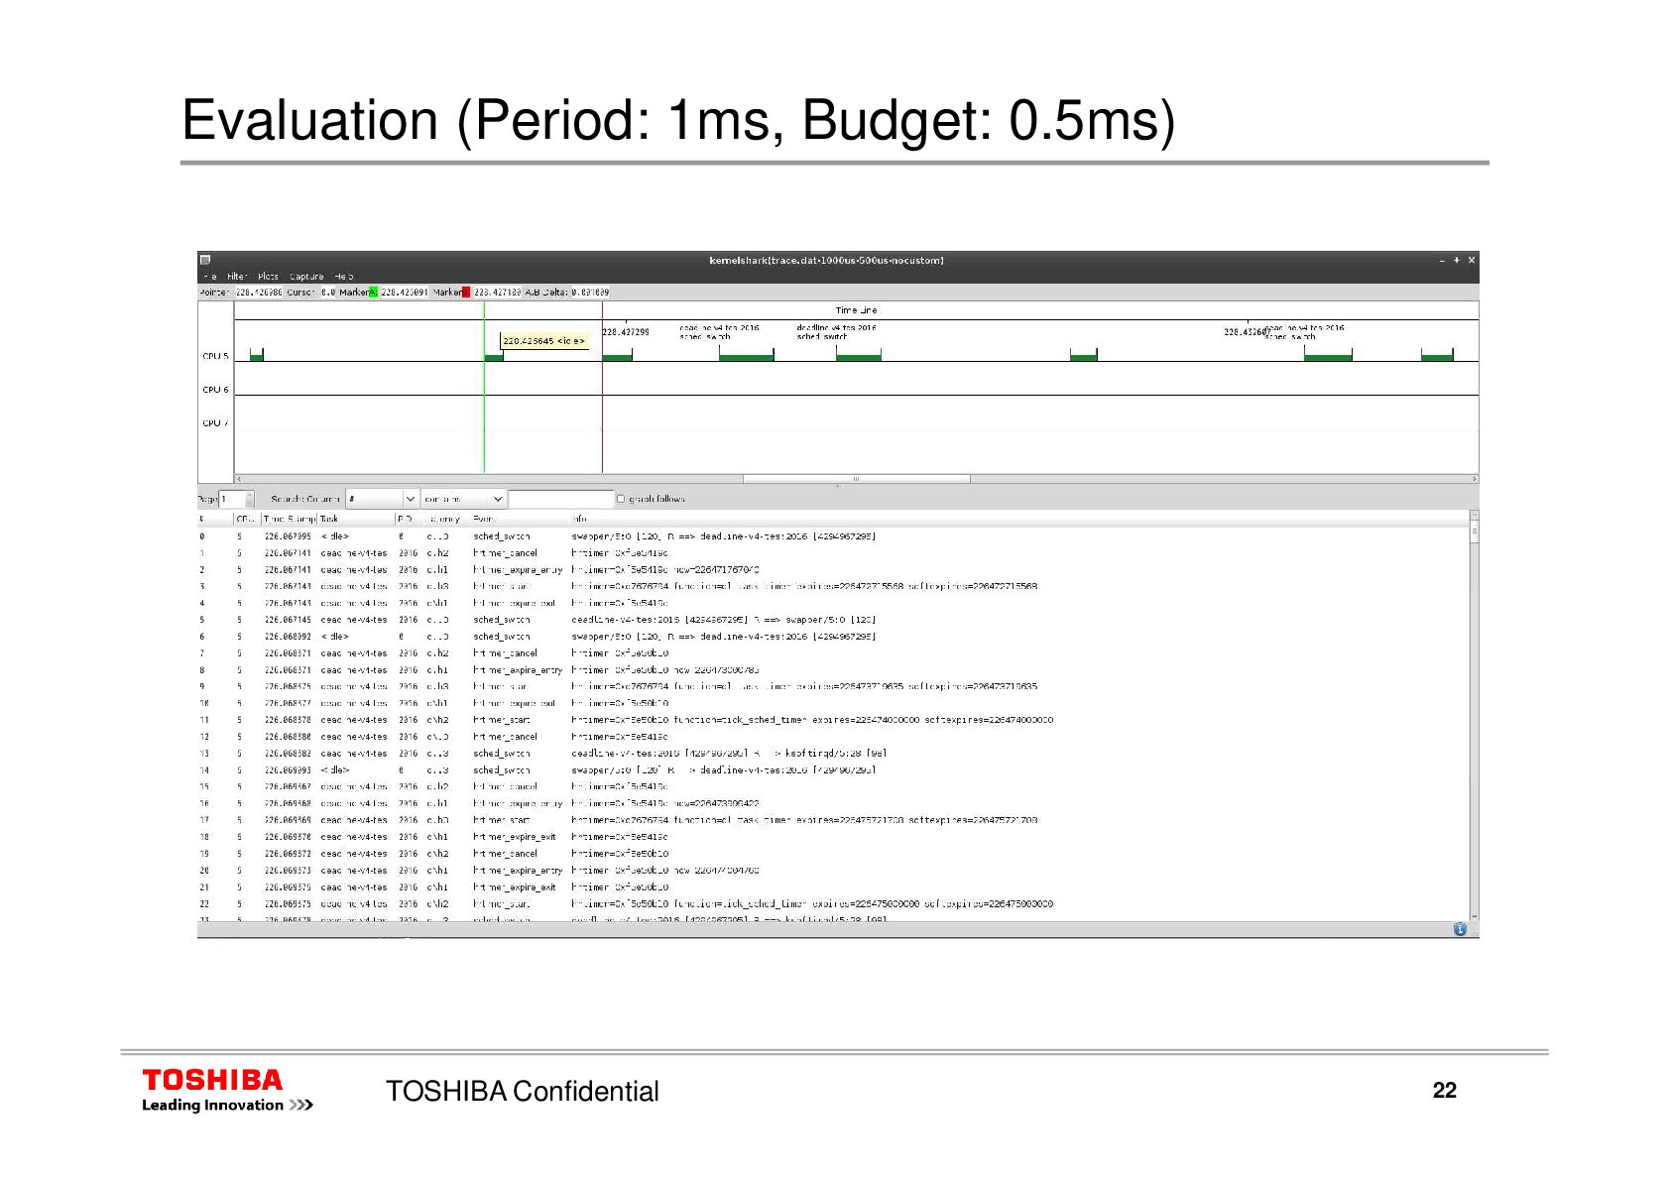1670x1180 pixels.
Task: Select event row number 13
Action: (833, 754)
